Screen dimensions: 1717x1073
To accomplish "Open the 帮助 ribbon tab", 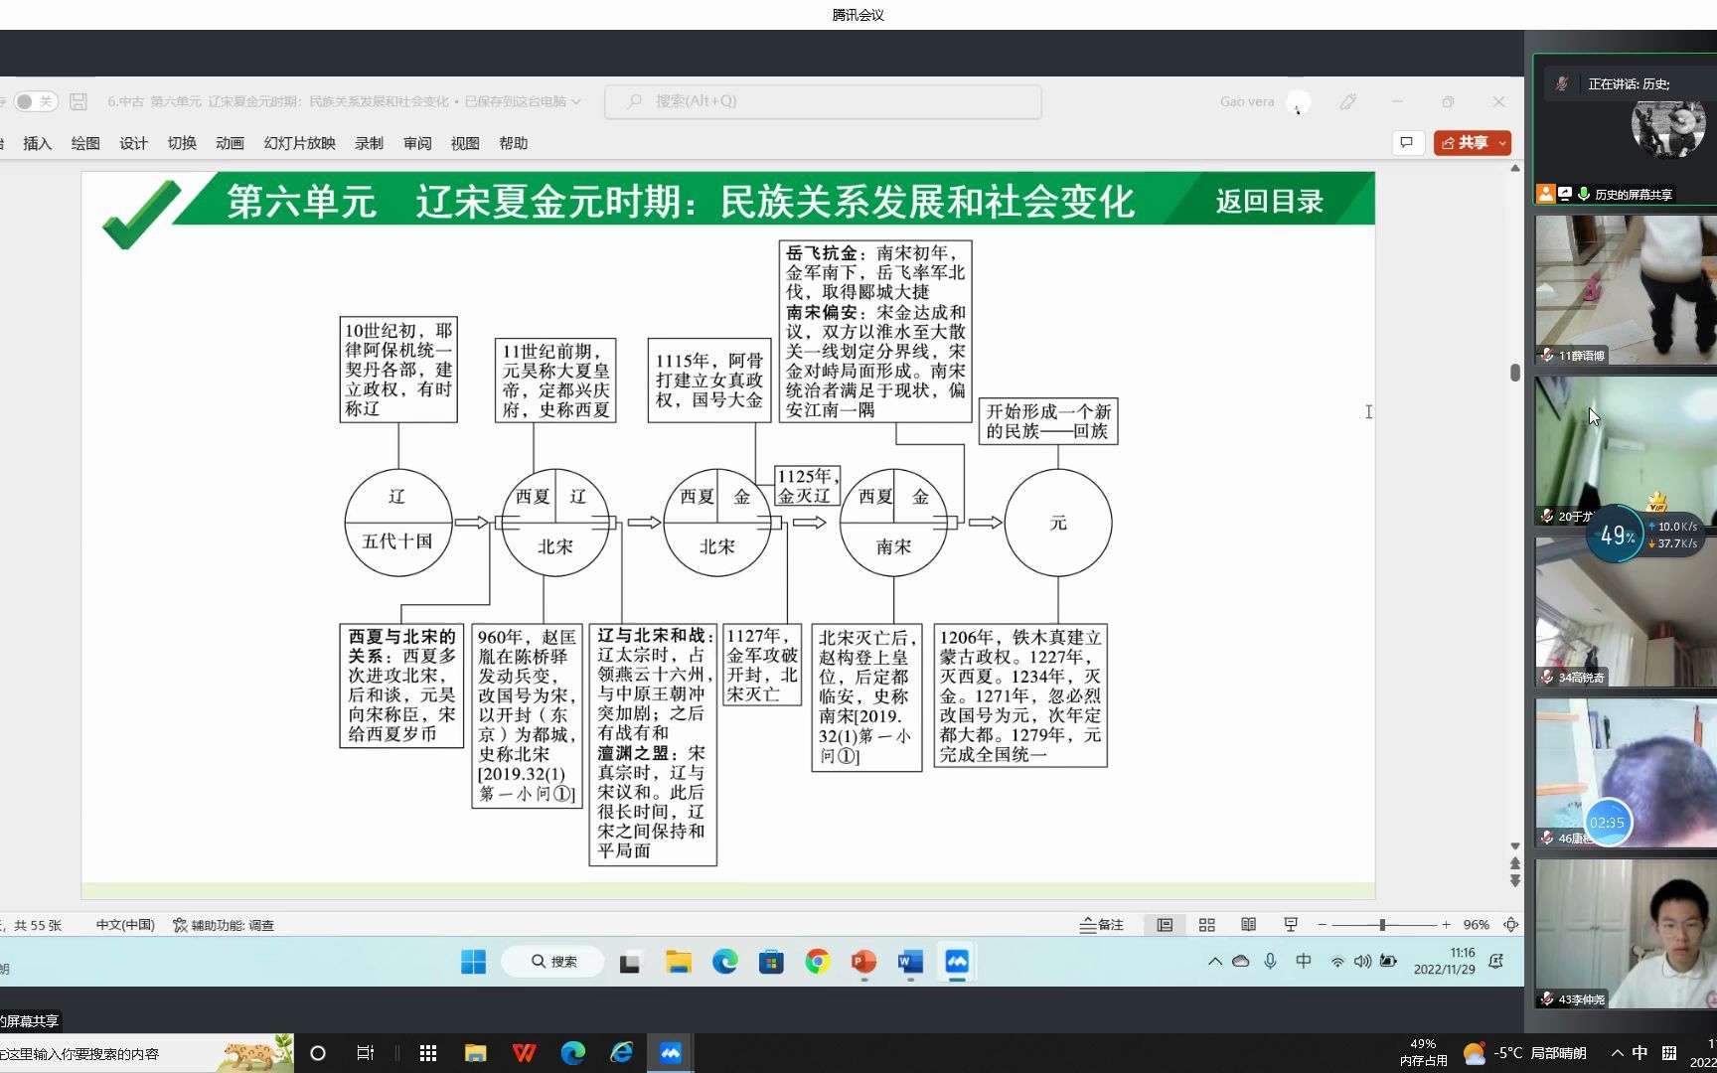I will tap(514, 143).
